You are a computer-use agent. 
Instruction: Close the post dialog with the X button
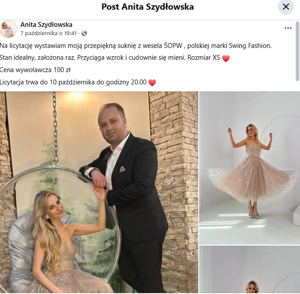(286, 7)
